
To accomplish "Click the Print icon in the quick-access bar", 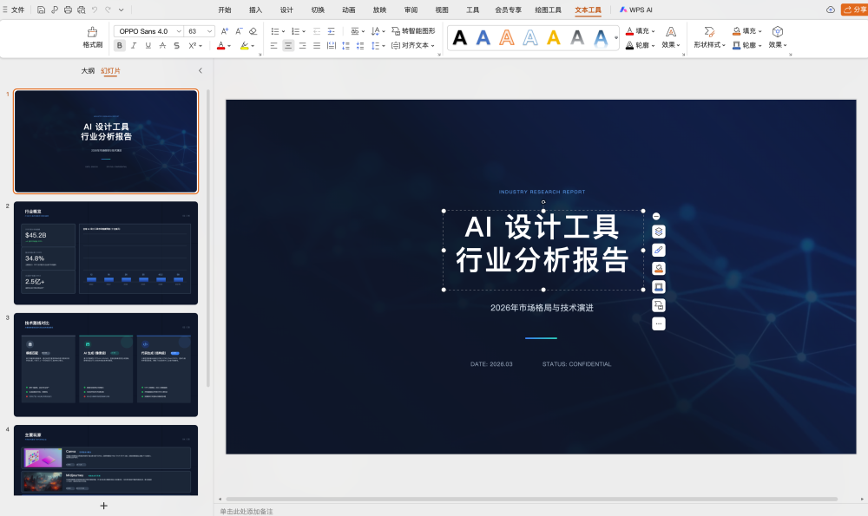I will pos(68,10).
